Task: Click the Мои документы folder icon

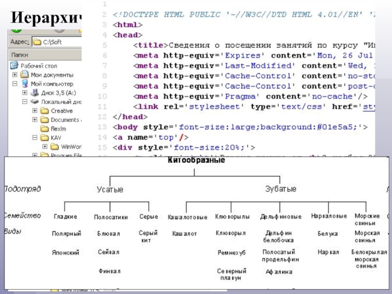Action: tap(24, 74)
